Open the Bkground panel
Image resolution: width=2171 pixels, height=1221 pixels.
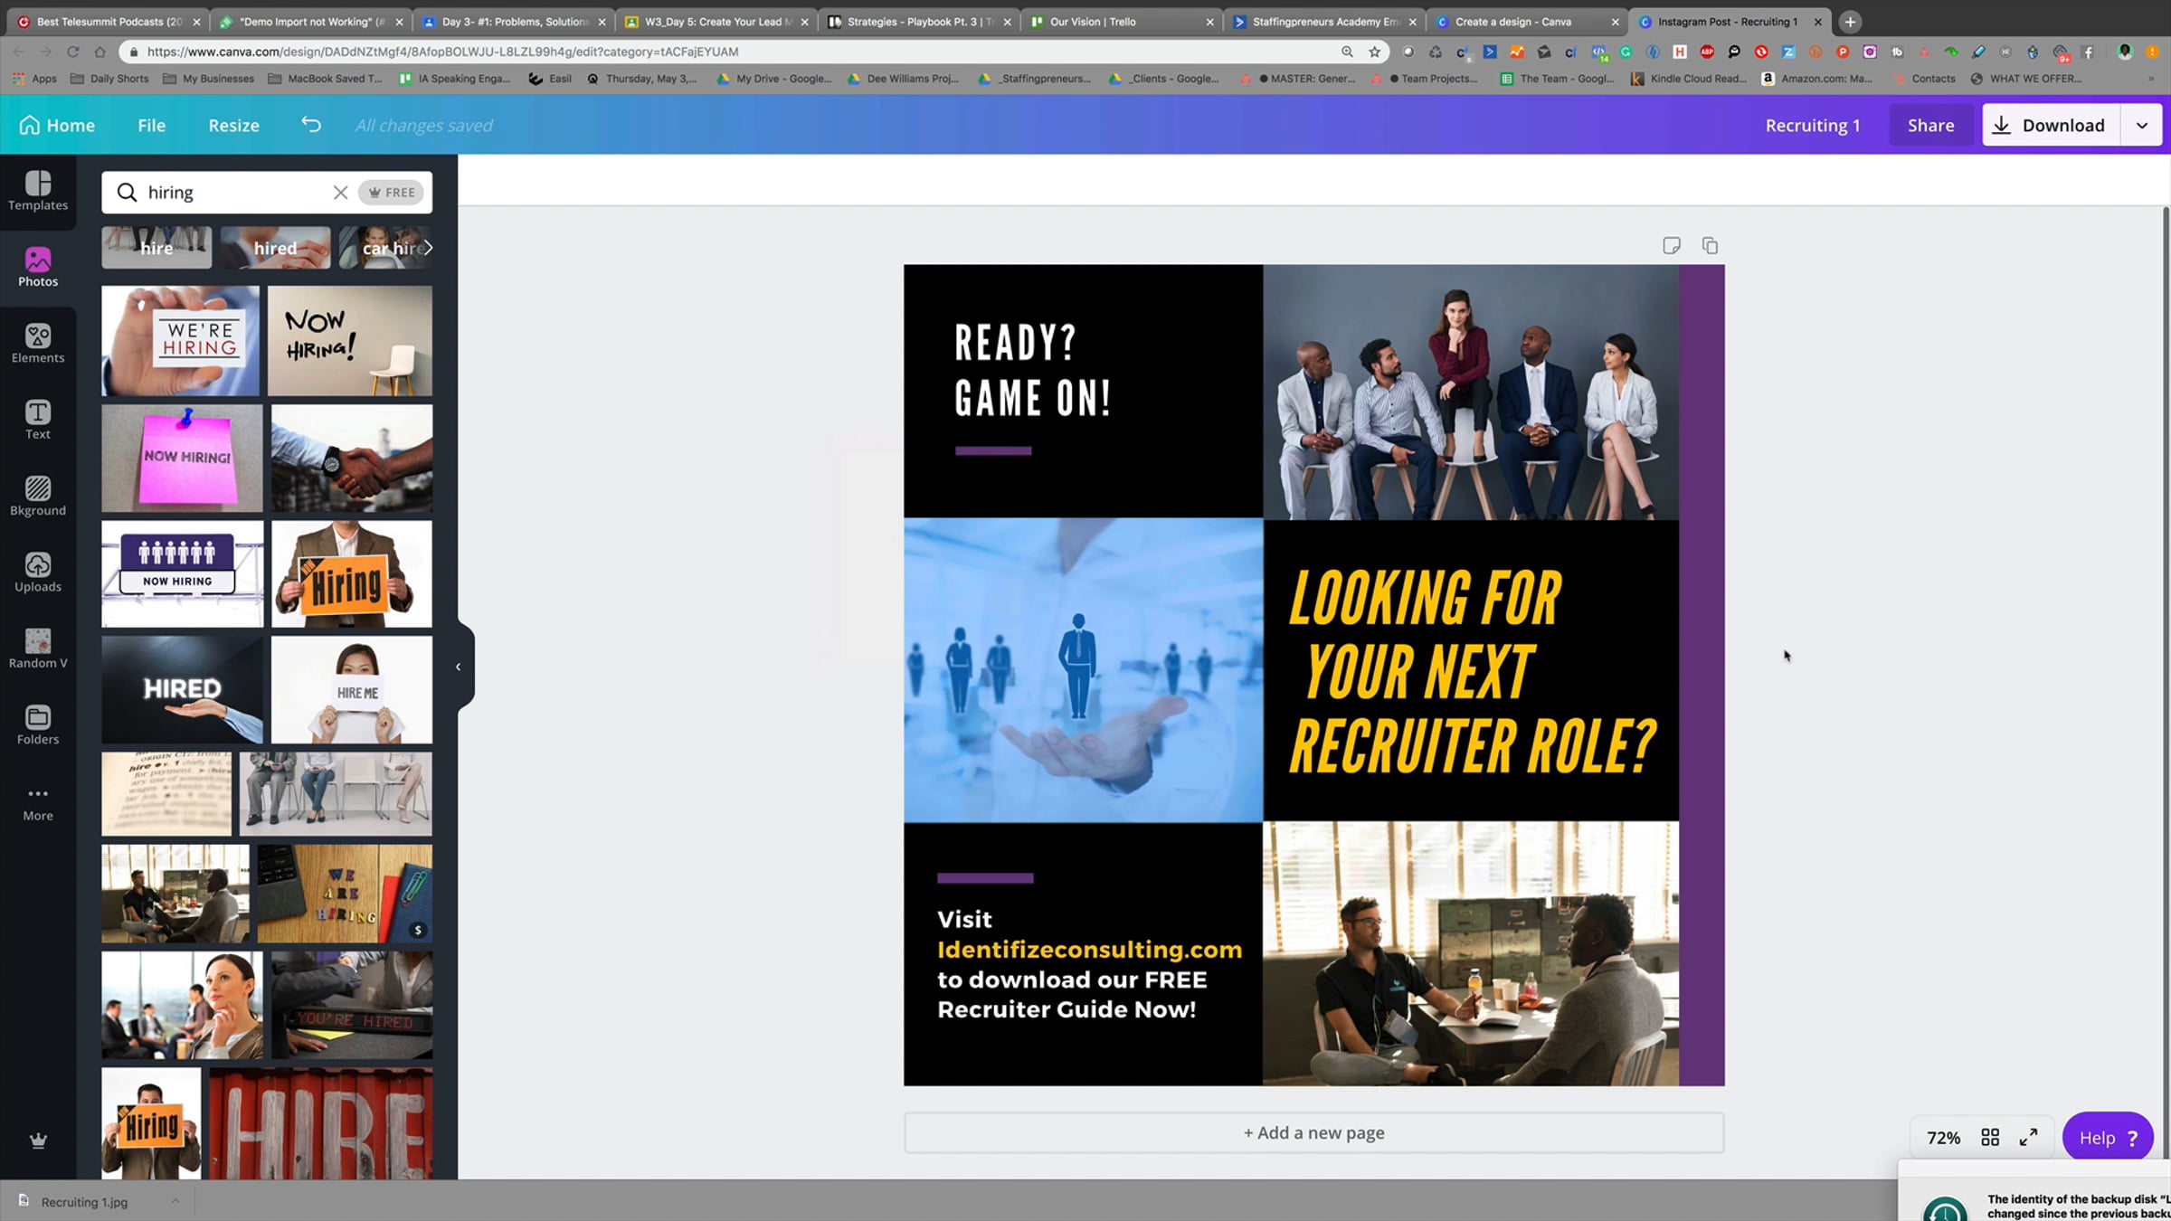(x=38, y=496)
